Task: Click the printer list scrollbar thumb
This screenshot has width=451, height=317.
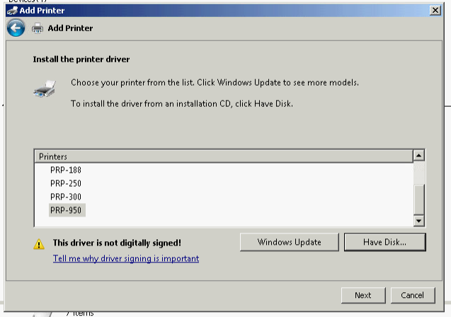Action: point(418,200)
